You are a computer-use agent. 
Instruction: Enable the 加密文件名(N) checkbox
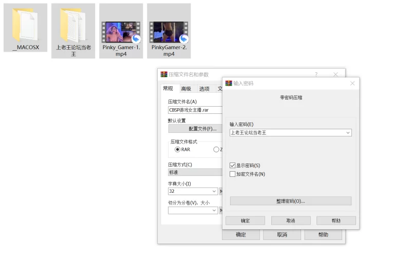point(232,174)
